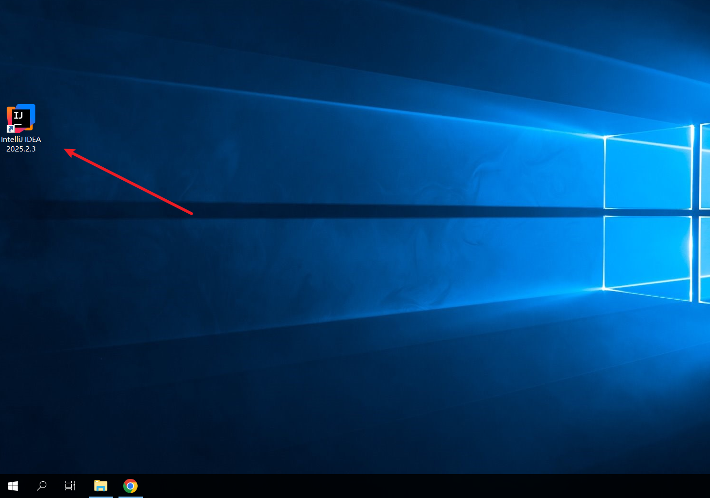710x498 pixels.
Task: Select the running Chrome taskbar instance
Action: point(130,486)
